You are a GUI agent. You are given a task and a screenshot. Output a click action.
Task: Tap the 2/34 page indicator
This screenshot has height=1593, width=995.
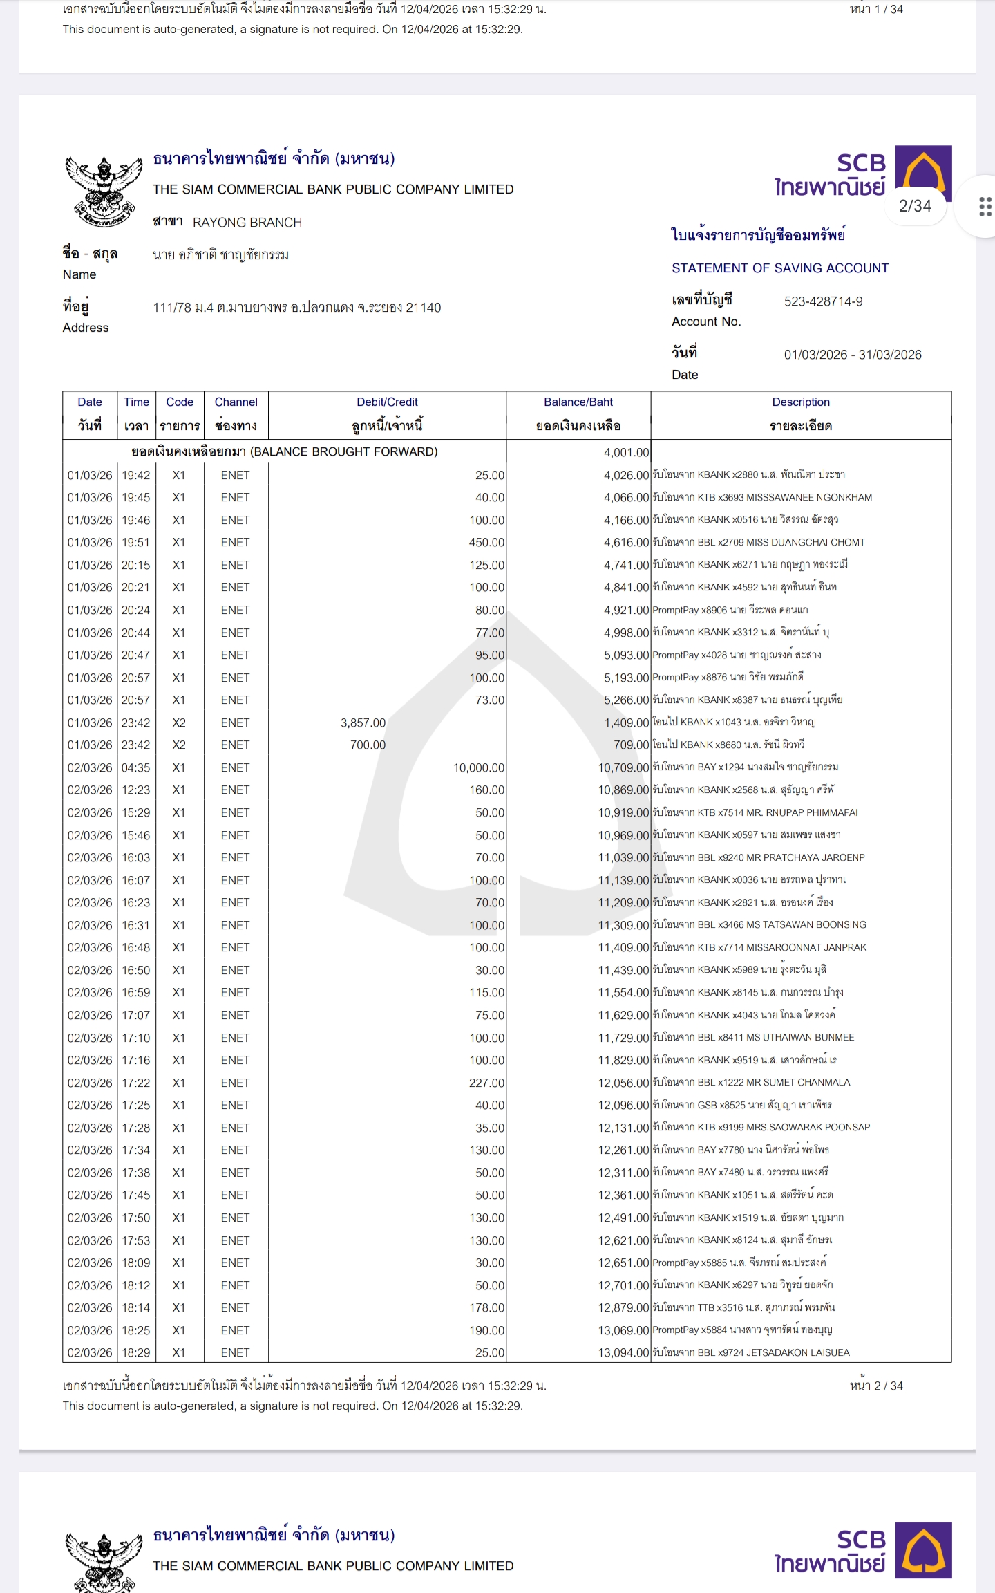[915, 206]
